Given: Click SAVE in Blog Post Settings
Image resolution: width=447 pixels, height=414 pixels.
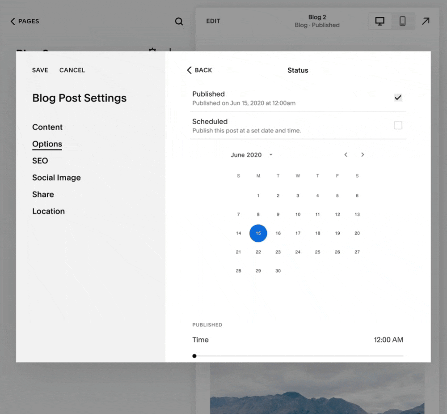Looking at the screenshot, I should click(x=40, y=70).
